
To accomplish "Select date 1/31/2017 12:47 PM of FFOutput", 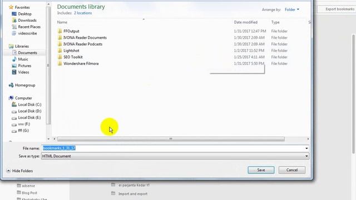I will click(250, 31).
